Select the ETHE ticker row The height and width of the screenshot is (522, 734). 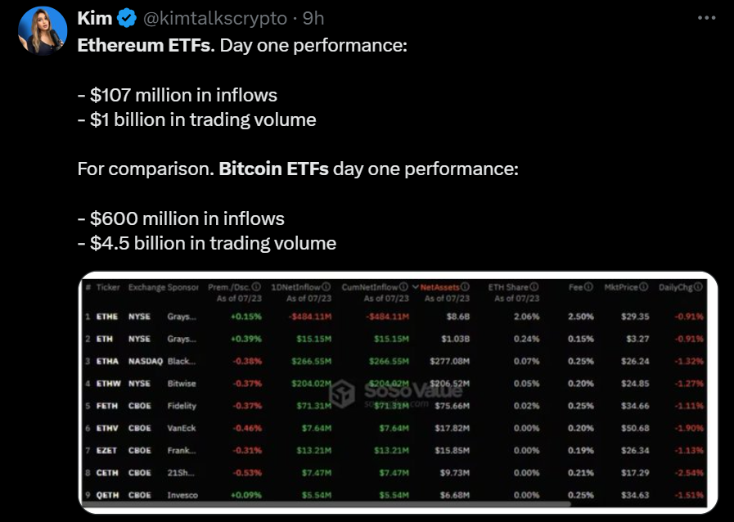[394, 317]
